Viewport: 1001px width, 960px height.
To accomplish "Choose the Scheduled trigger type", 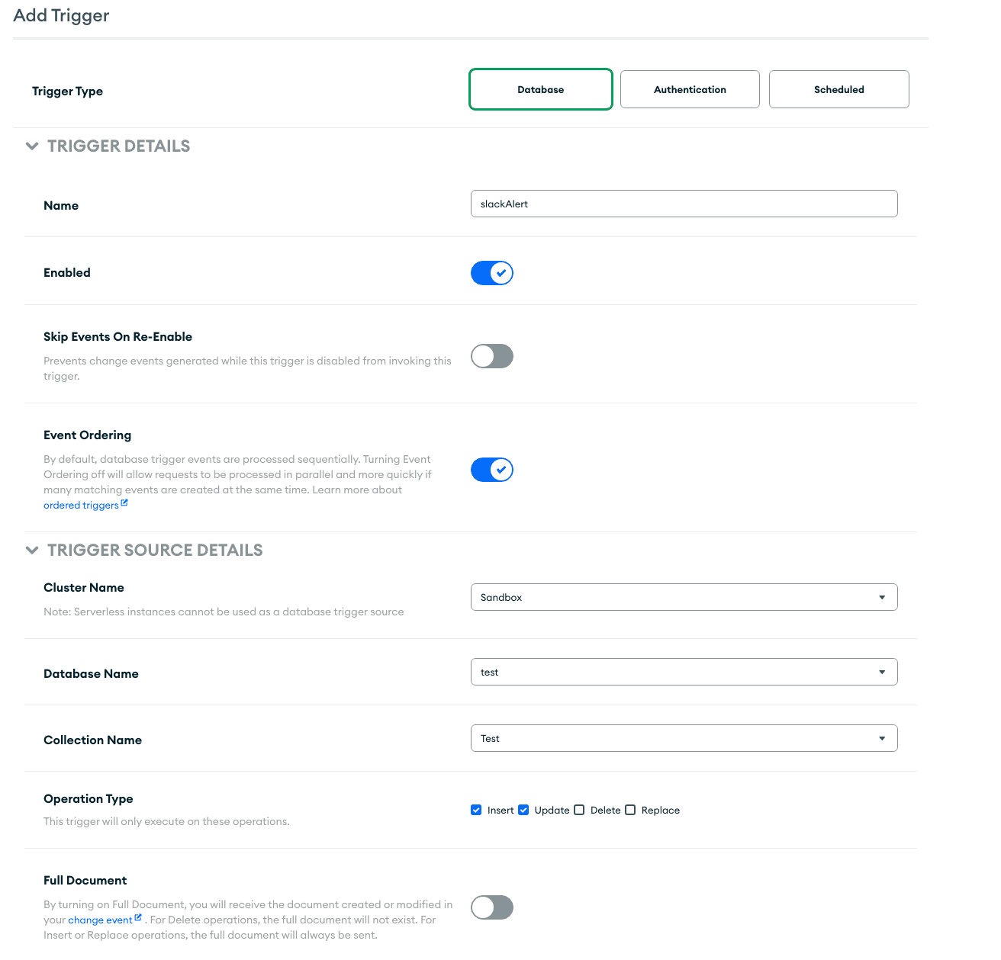I will (x=838, y=89).
